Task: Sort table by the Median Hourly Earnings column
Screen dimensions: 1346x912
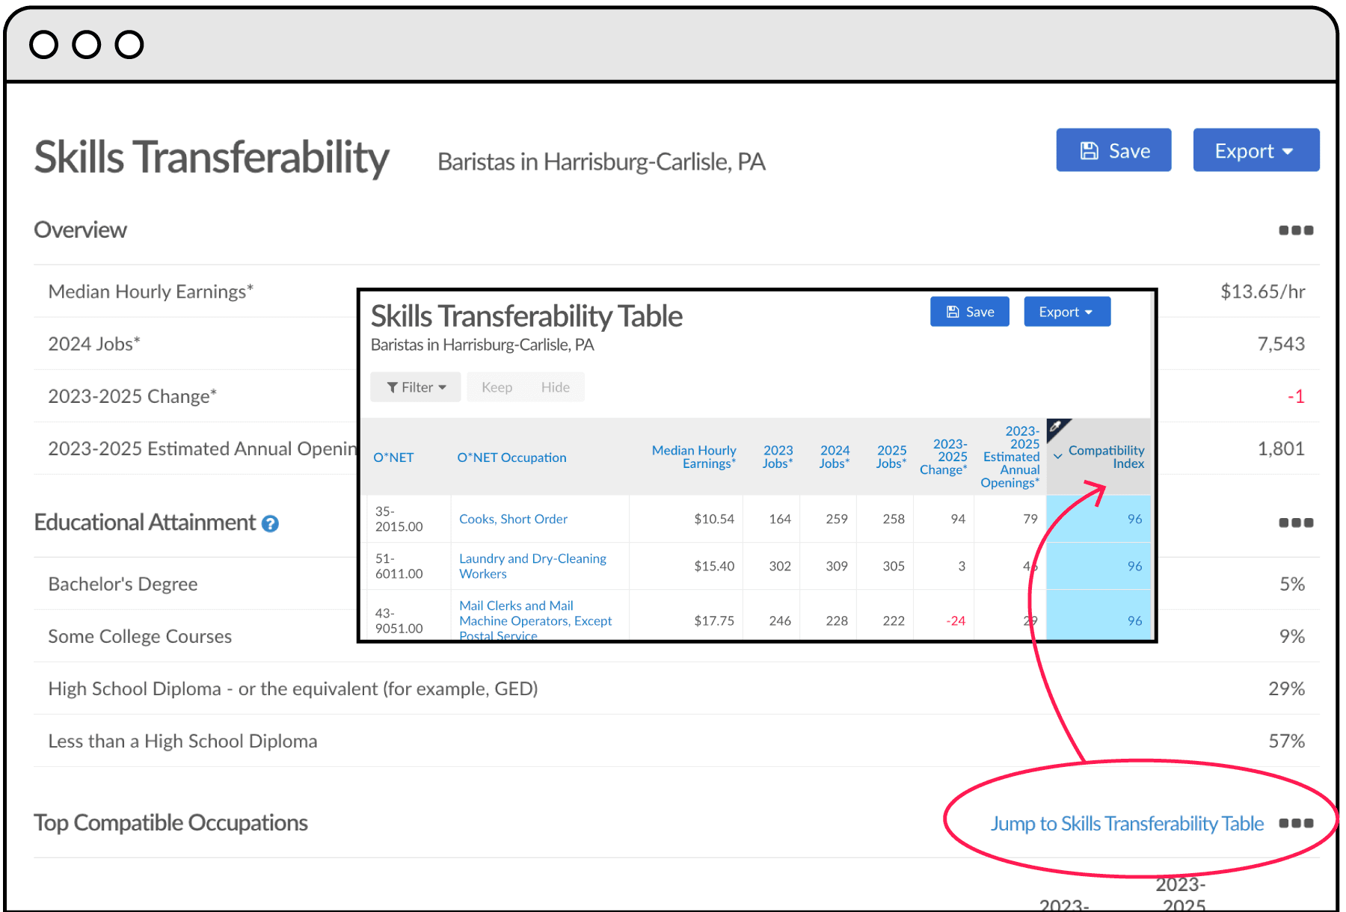Action: [694, 457]
